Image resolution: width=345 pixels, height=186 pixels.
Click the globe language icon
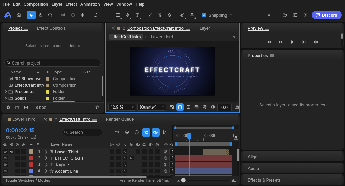coord(295,15)
